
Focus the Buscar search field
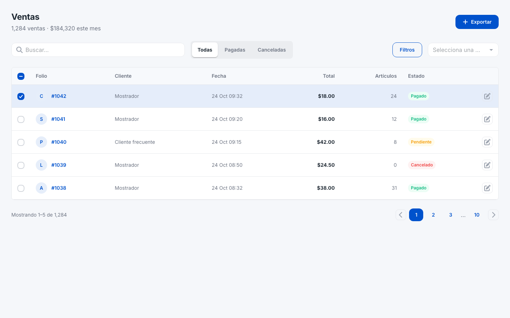pos(98,50)
